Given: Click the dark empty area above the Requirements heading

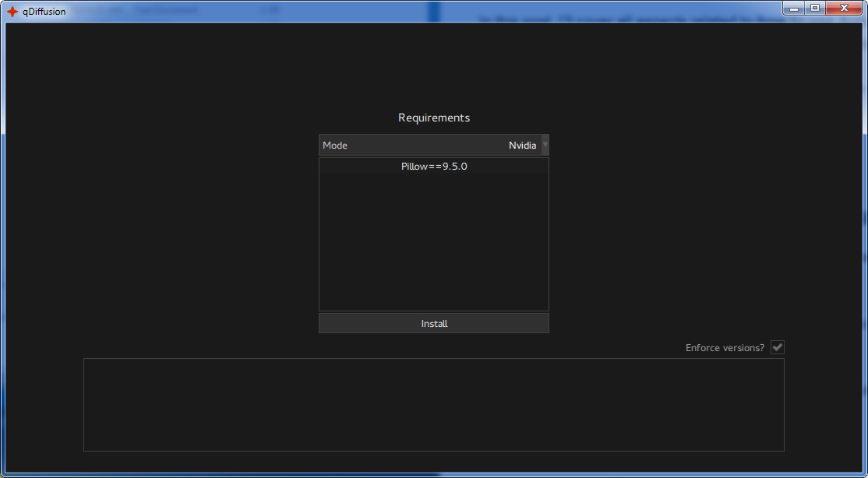Looking at the screenshot, I should click(434, 66).
